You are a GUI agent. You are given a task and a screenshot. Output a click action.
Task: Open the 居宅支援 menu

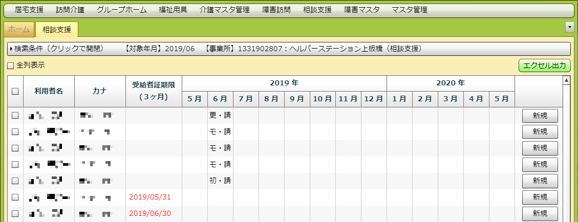click(x=29, y=10)
